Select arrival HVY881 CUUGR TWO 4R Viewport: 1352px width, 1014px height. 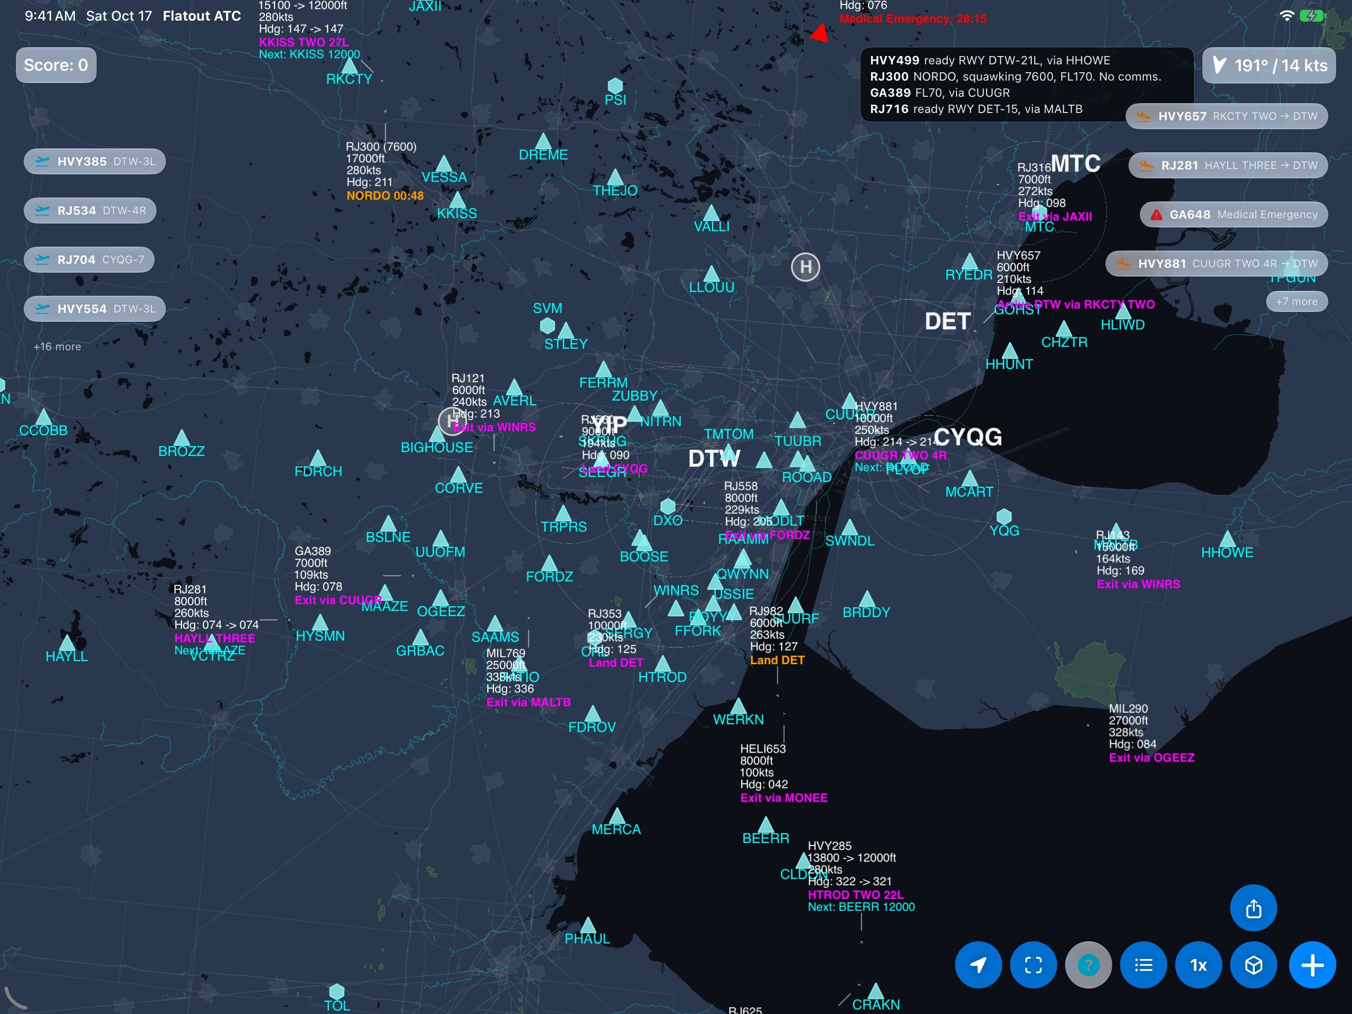tap(1216, 263)
